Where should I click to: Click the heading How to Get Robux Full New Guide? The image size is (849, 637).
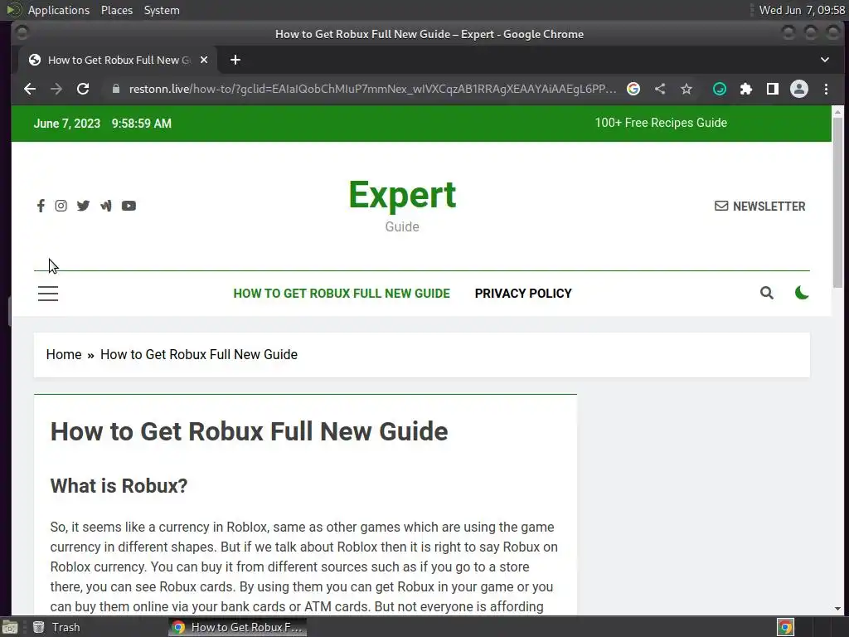point(249,431)
